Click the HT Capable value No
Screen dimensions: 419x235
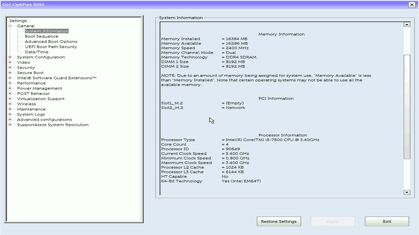coord(225,176)
